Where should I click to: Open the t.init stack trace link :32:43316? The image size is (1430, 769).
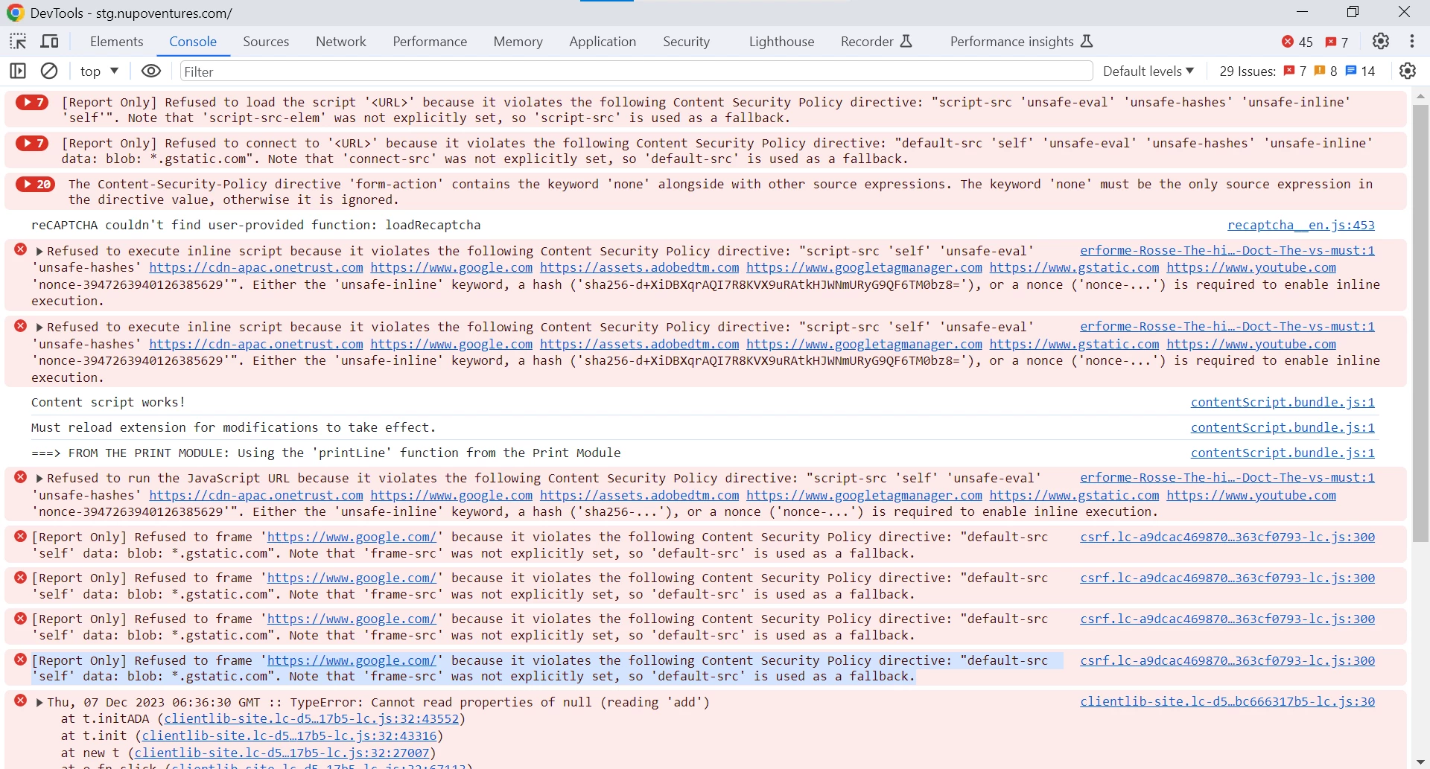click(x=289, y=736)
